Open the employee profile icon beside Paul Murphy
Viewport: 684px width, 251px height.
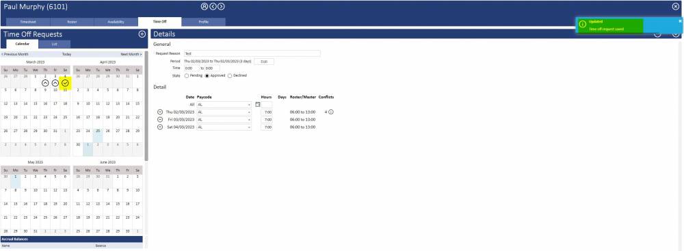point(204,7)
